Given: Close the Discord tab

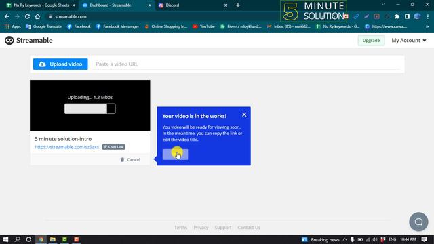Looking at the screenshot, I should (x=226, y=5).
